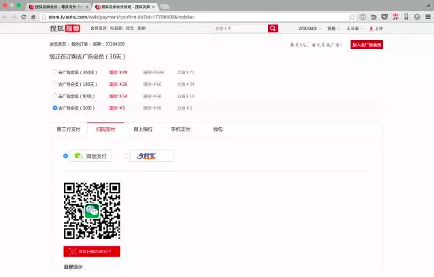Open the browser hamburger menu

pyautogui.click(x=428, y=17)
